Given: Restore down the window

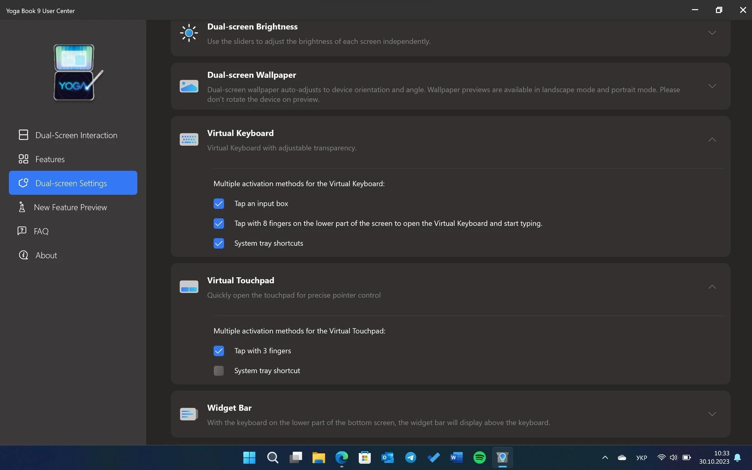Looking at the screenshot, I should 719,10.
